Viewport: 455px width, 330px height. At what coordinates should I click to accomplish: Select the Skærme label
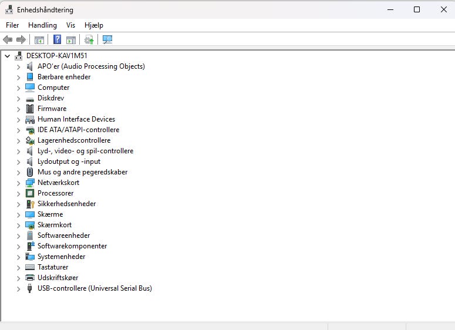click(x=50, y=214)
